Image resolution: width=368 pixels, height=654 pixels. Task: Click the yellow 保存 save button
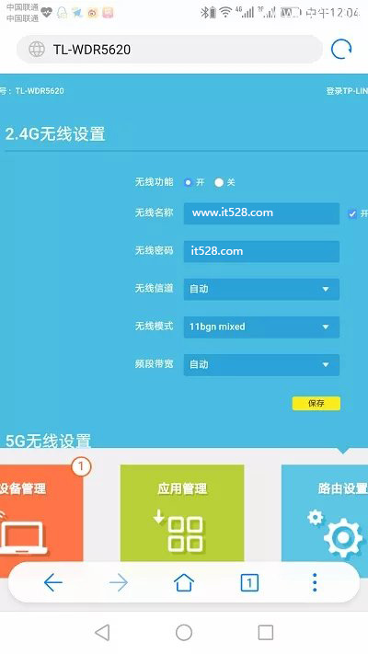pyautogui.click(x=316, y=403)
